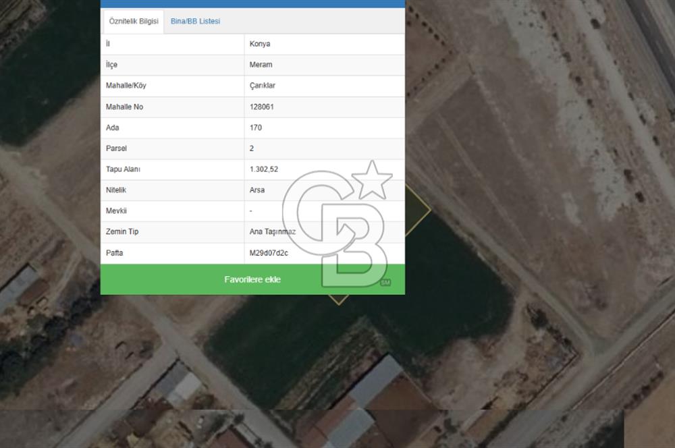Open the Bina/BB Listesi tab
This screenshot has width=675, height=448.
pyautogui.click(x=195, y=21)
